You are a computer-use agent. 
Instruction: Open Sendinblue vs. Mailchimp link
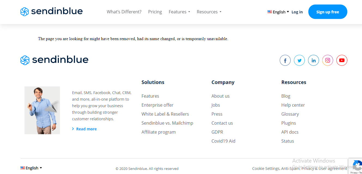[x=167, y=123]
